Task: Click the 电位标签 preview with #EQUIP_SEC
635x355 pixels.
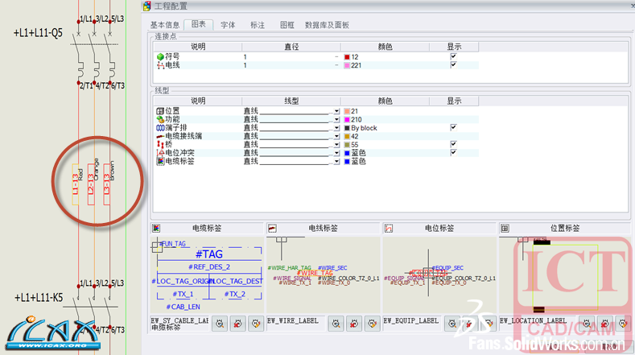Action: tap(439, 275)
